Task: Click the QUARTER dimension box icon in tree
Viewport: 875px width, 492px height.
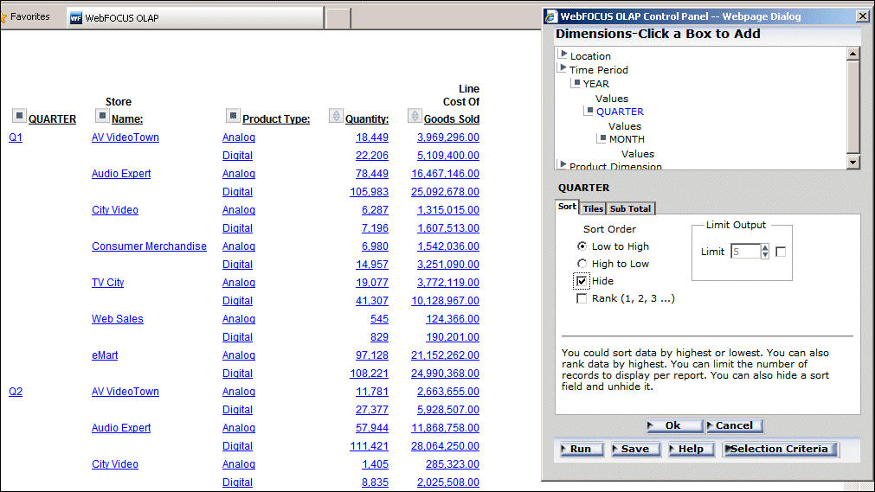Action: 589,111
